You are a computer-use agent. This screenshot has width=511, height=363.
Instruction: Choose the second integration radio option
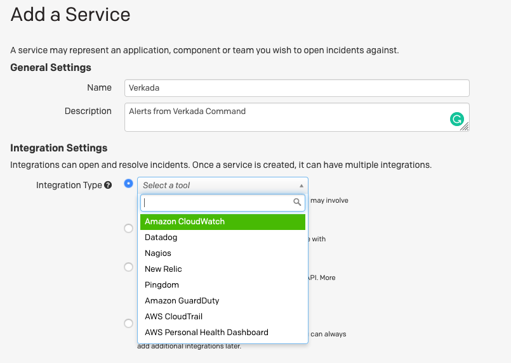[128, 228]
